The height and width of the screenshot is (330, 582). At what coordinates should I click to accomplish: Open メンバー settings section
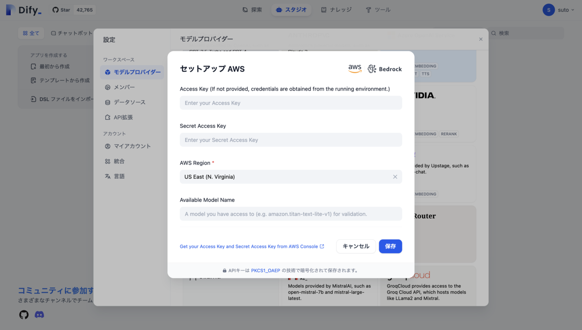tap(132, 87)
